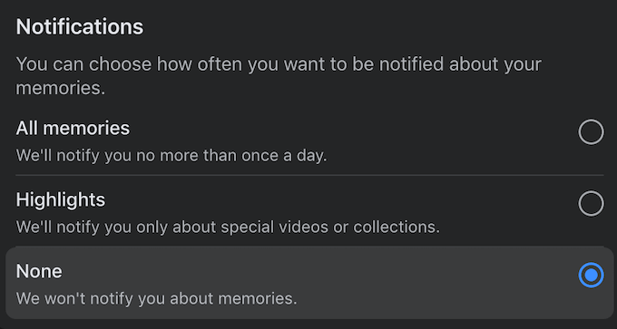
Task: Click the Notifications heading
Action: 80,26
